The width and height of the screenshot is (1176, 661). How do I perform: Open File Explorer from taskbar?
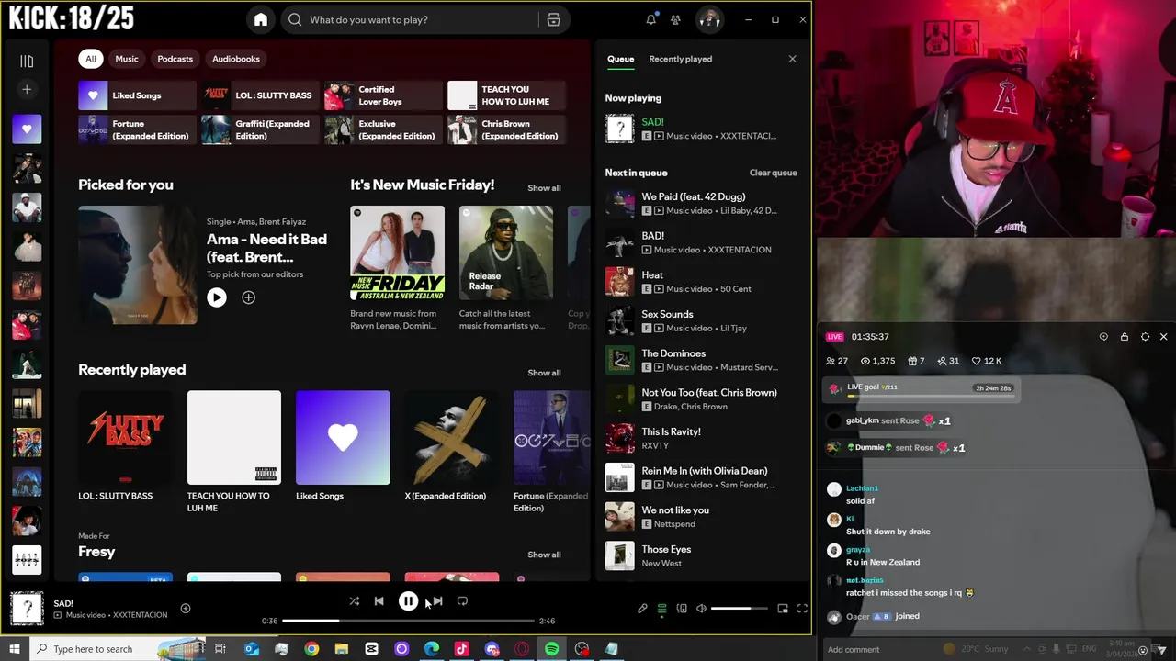[342, 649]
